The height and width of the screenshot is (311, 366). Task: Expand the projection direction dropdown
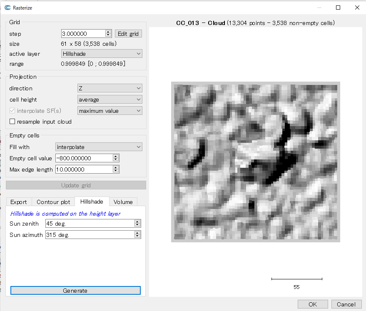pyautogui.click(x=110, y=88)
